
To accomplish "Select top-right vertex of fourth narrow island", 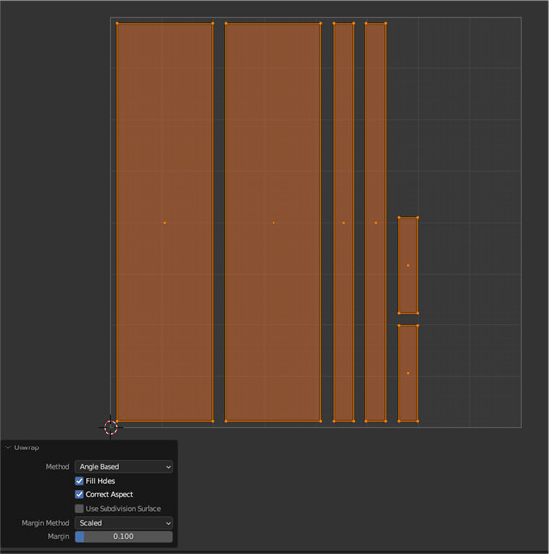I will [x=386, y=24].
